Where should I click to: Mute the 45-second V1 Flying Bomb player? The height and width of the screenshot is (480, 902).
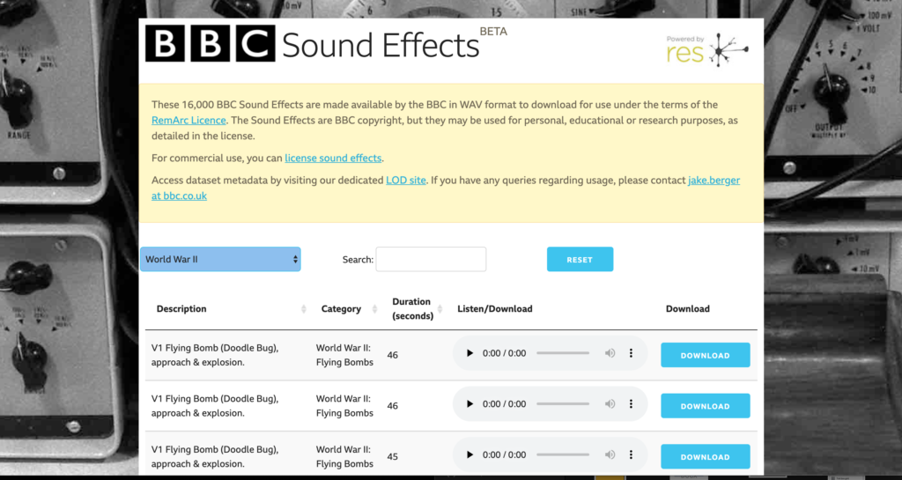coord(610,454)
